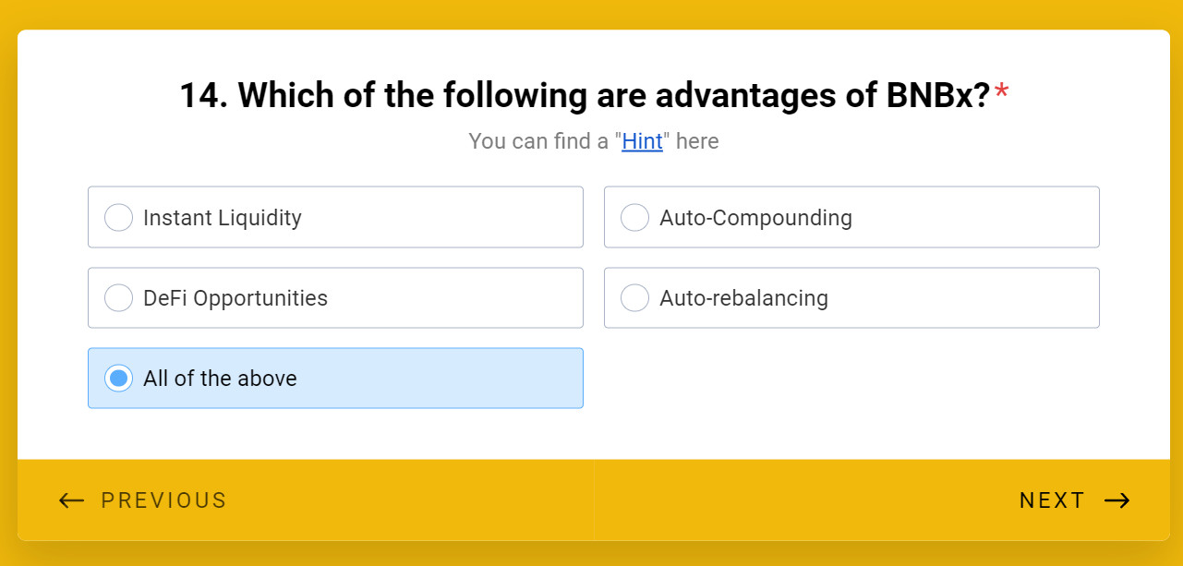
Task: Open the Hint link
Action: click(642, 141)
